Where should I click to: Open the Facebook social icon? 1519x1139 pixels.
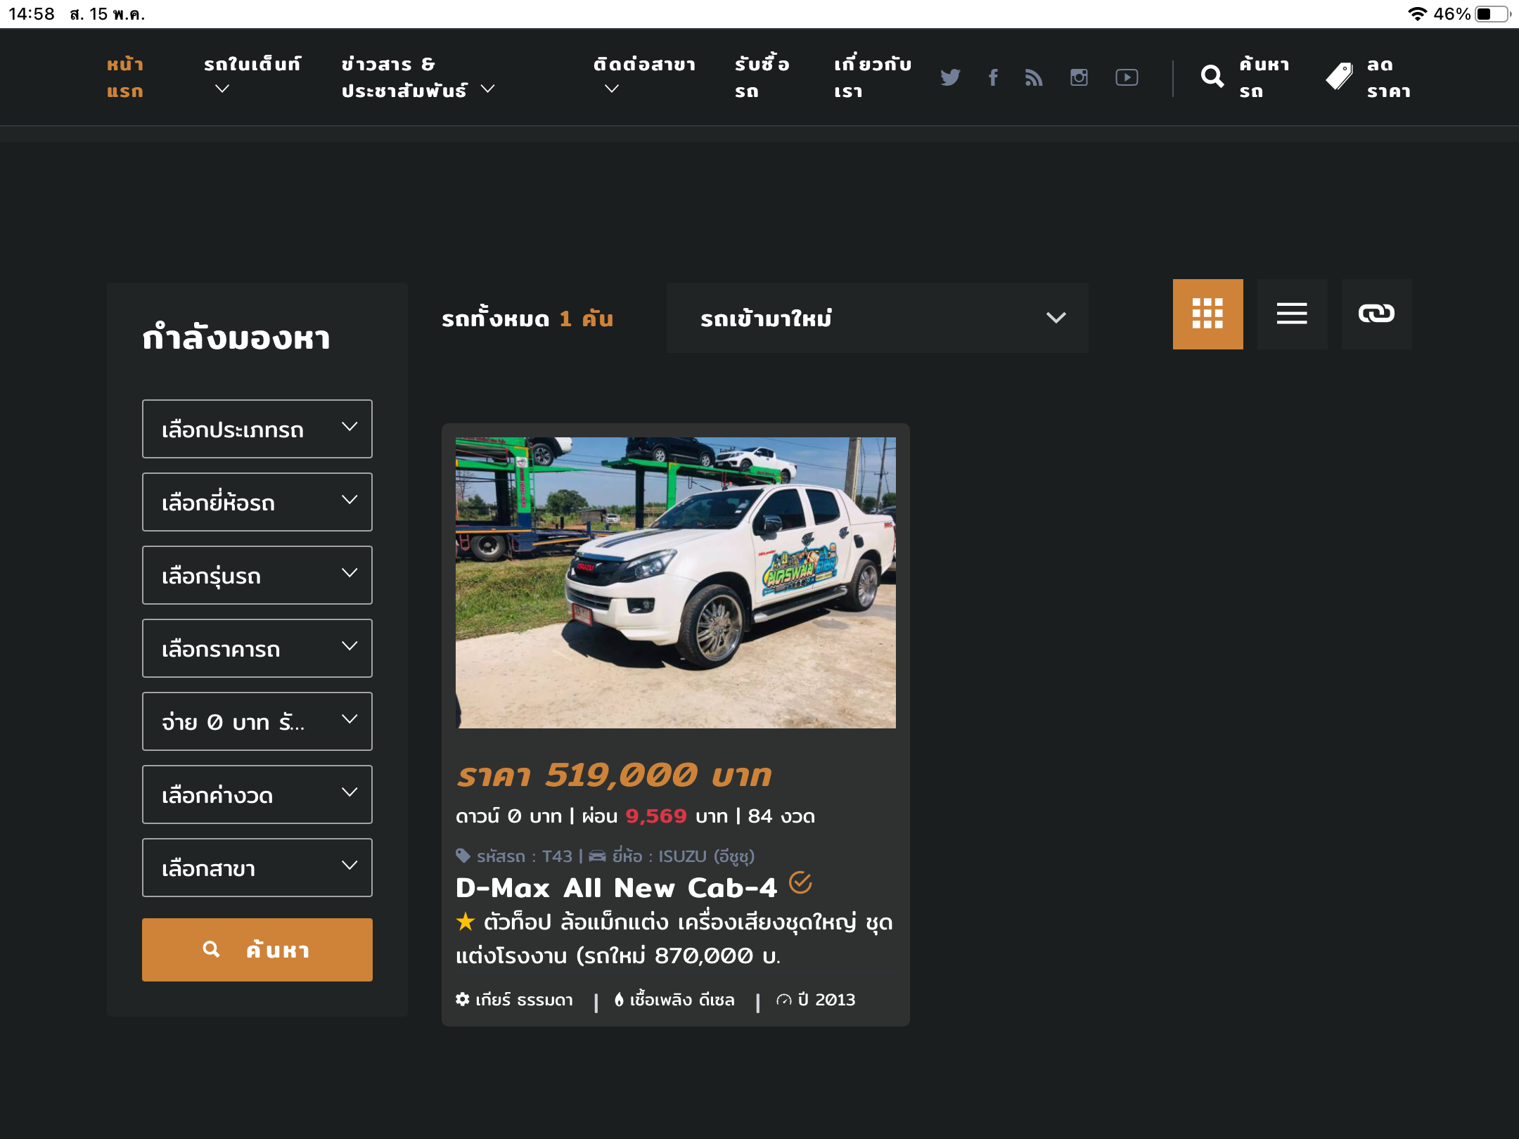993,77
